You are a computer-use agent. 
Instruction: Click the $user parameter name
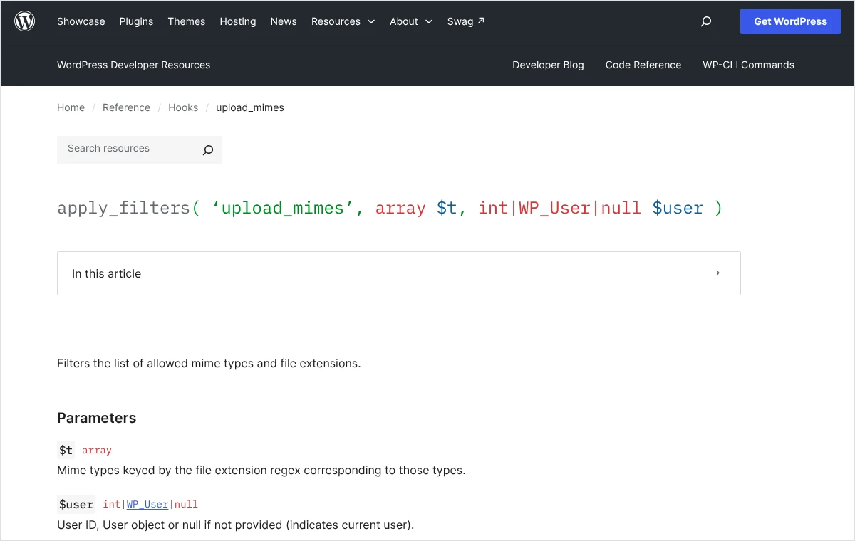point(76,504)
